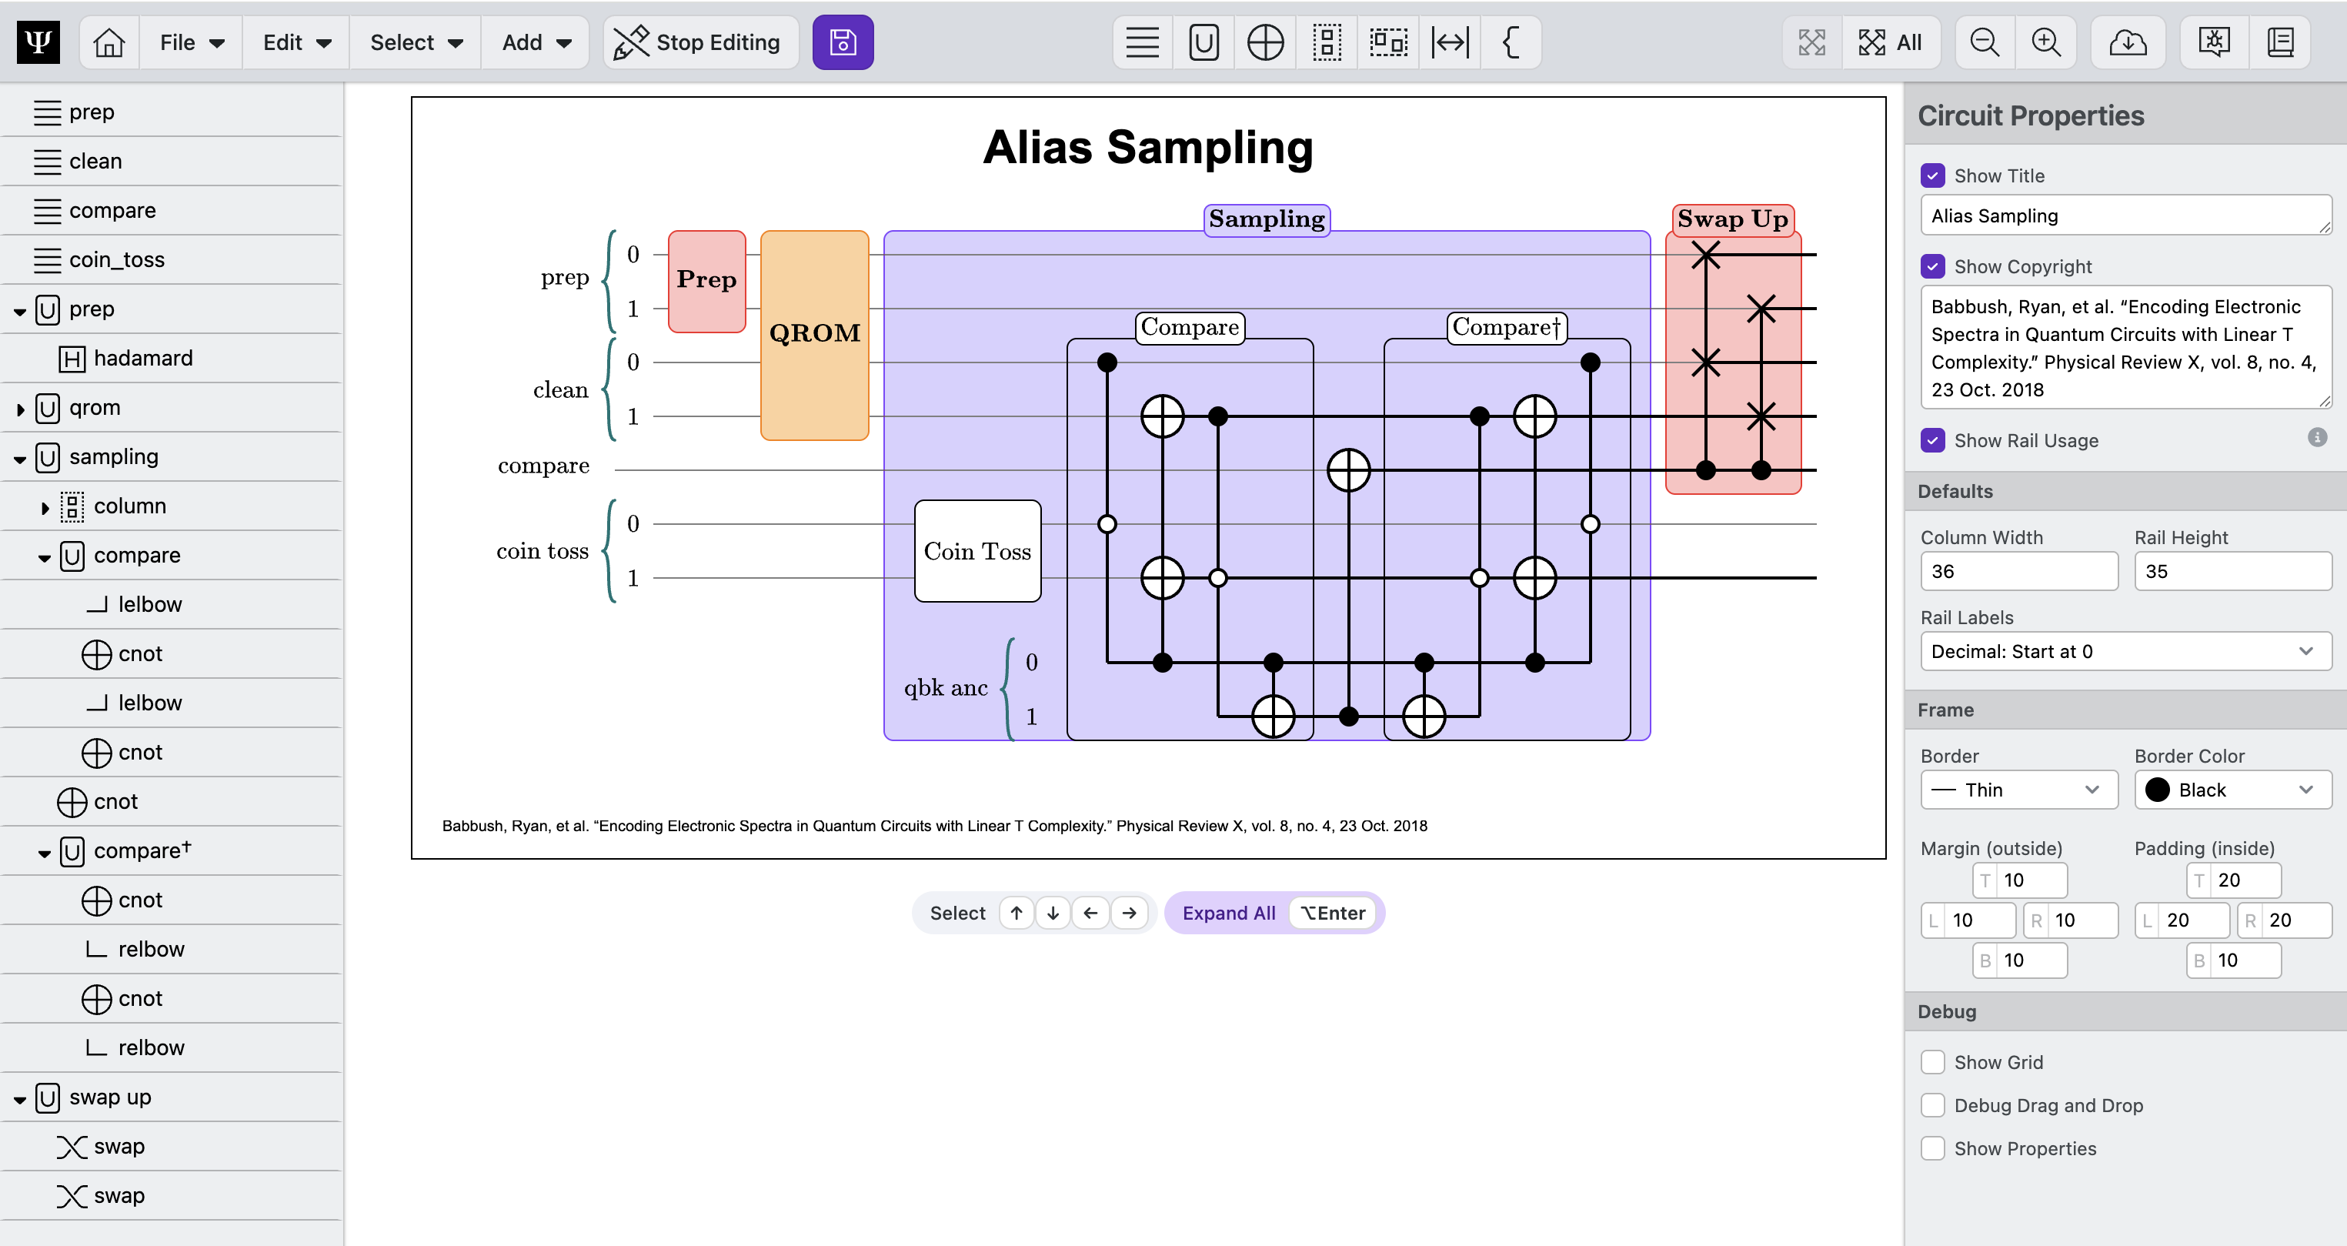Click the home icon in toolbar

109,42
